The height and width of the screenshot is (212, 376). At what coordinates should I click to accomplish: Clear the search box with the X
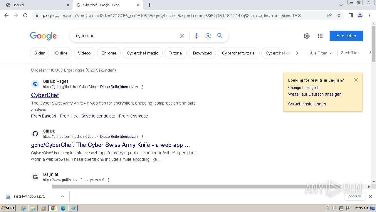(x=182, y=36)
